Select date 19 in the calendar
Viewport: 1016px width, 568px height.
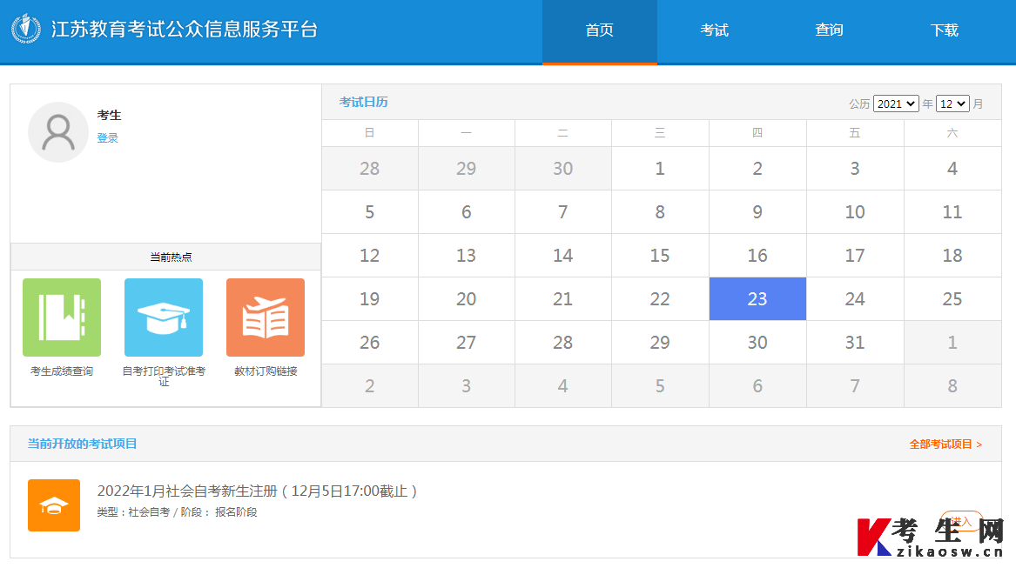point(369,299)
